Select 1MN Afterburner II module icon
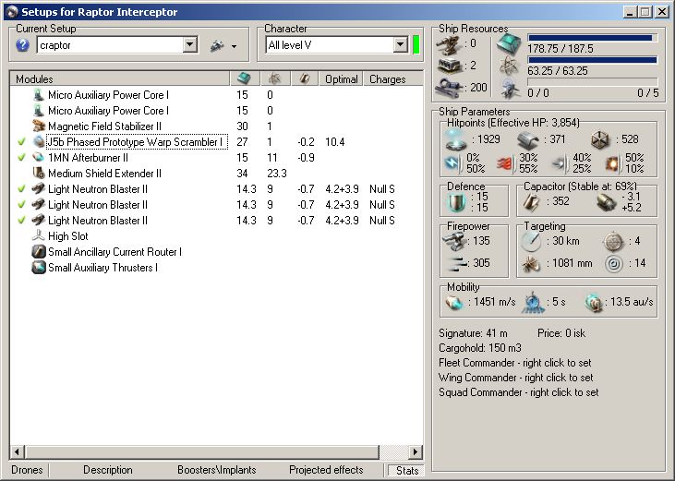The height and width of the screenshot is (481, 675). [39, 158]
